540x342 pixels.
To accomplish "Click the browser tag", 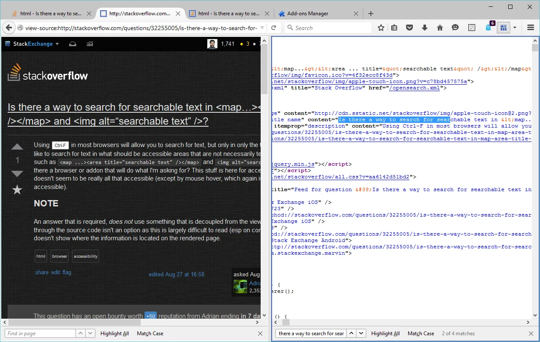I will [60, 256].
